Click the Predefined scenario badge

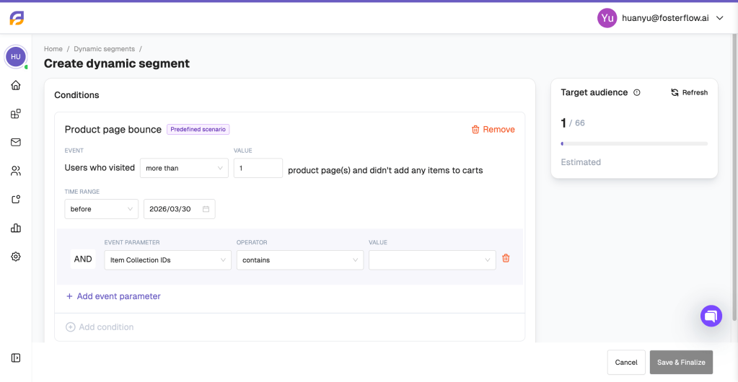click(198, 129)
